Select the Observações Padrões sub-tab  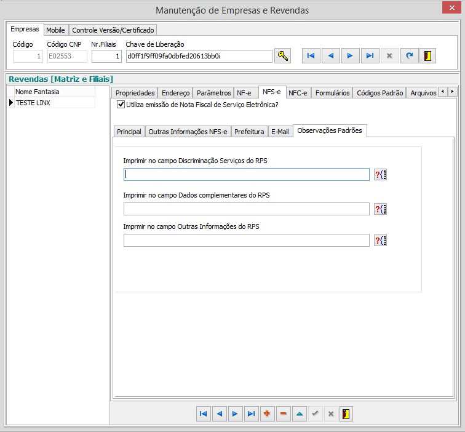(330, 130)
